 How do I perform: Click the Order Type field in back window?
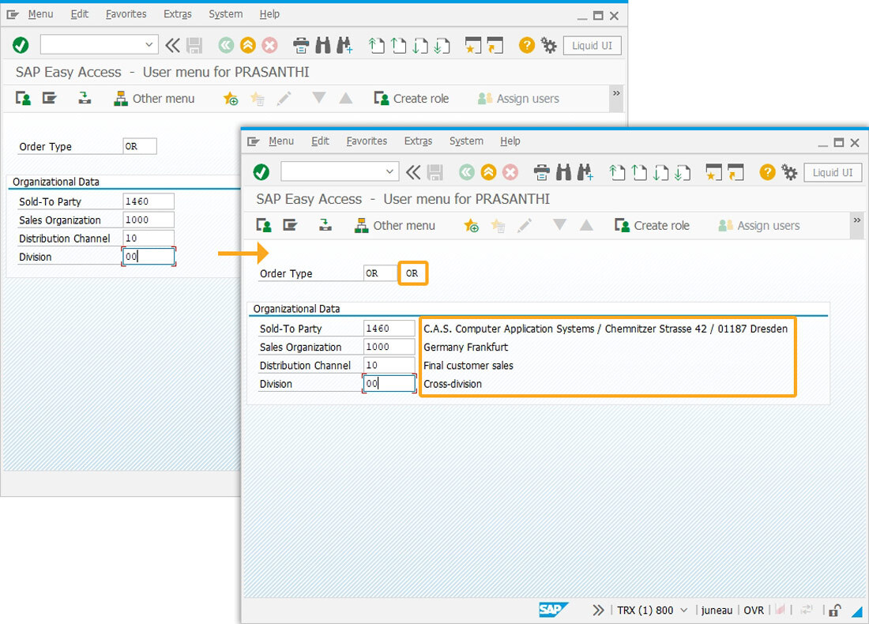(x=140, y=146)
